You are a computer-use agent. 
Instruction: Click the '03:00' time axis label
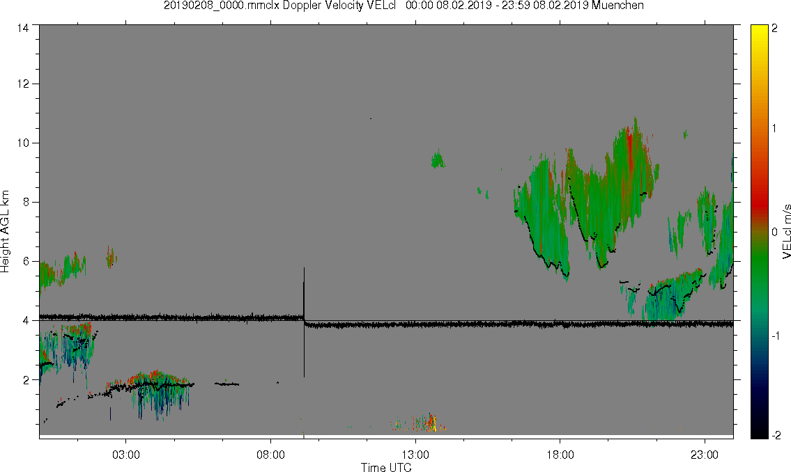pos(125,455)
